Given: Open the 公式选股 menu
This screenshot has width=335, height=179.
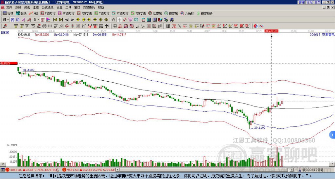Looking at the screenshot, I should pos(48,8).
